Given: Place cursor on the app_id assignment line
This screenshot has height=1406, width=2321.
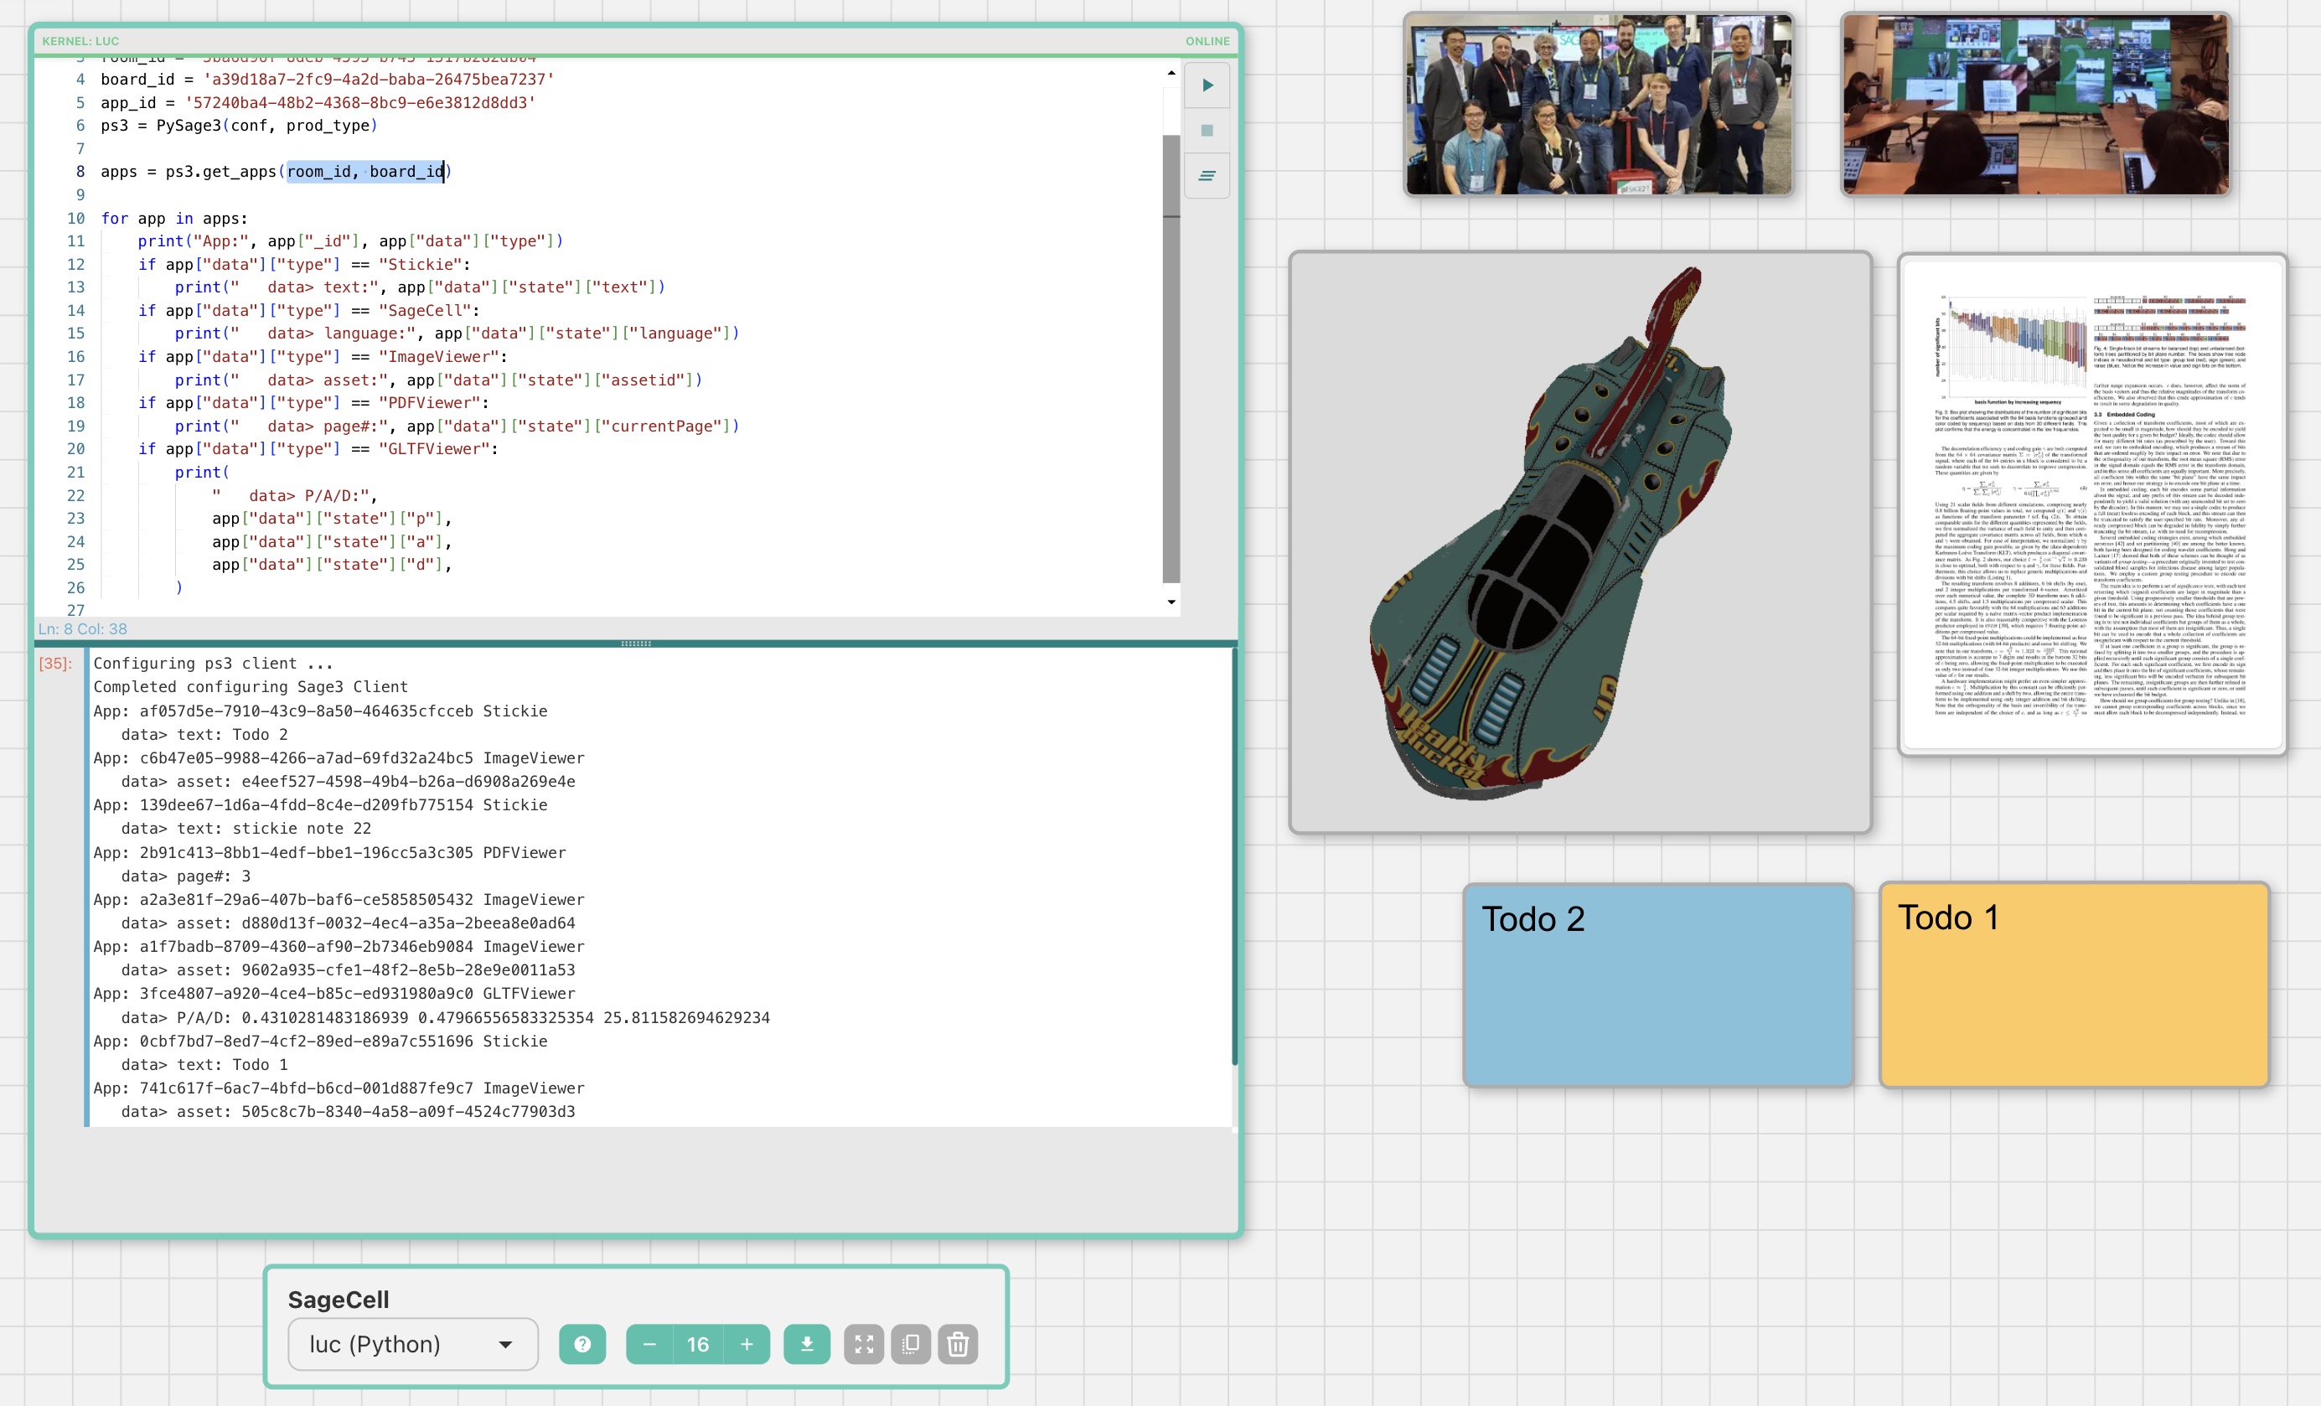Looking at the screenshot, I should (x=318, y=103).
